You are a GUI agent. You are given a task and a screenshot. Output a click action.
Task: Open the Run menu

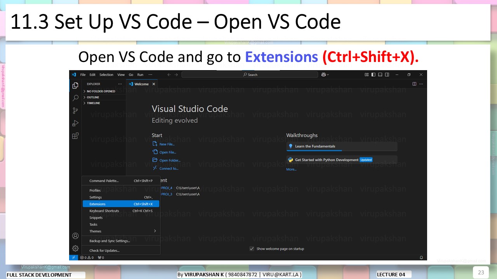click(x=140, y=74)
